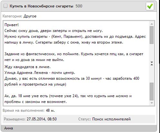This screenshot has width=160, height=133.
Task: Click the execution time value '48 м.'
Action: coord(50,110)
